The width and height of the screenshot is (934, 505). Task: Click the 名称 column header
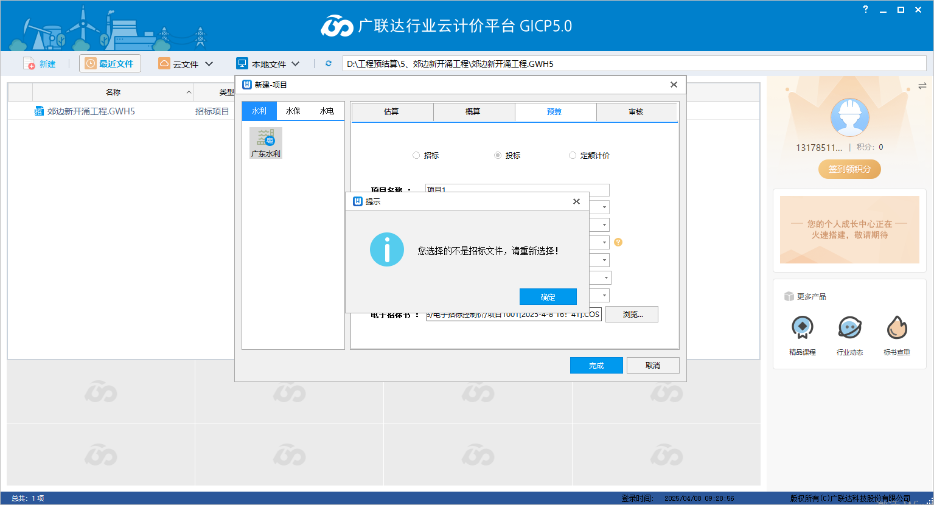tap(113, 92)
